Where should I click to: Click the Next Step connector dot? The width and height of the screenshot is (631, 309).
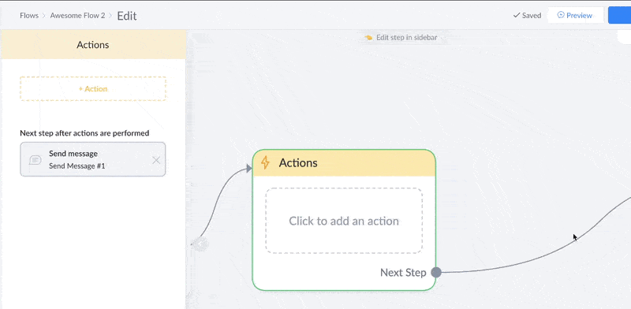click(x=436, y=273)
